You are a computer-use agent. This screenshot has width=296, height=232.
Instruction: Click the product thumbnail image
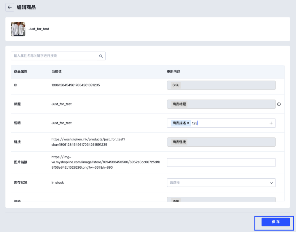coord(18,29)
